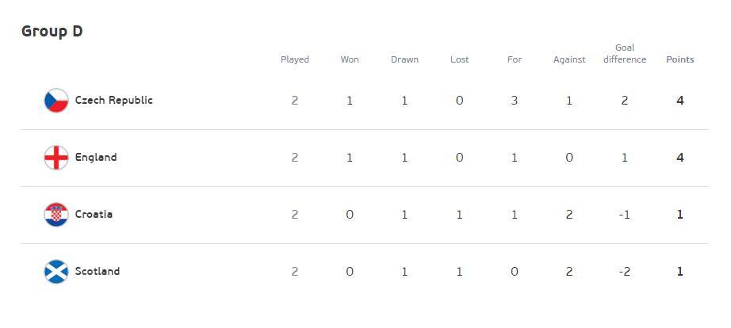
Task: Select the Croatia team name
Action: [94, 215]
